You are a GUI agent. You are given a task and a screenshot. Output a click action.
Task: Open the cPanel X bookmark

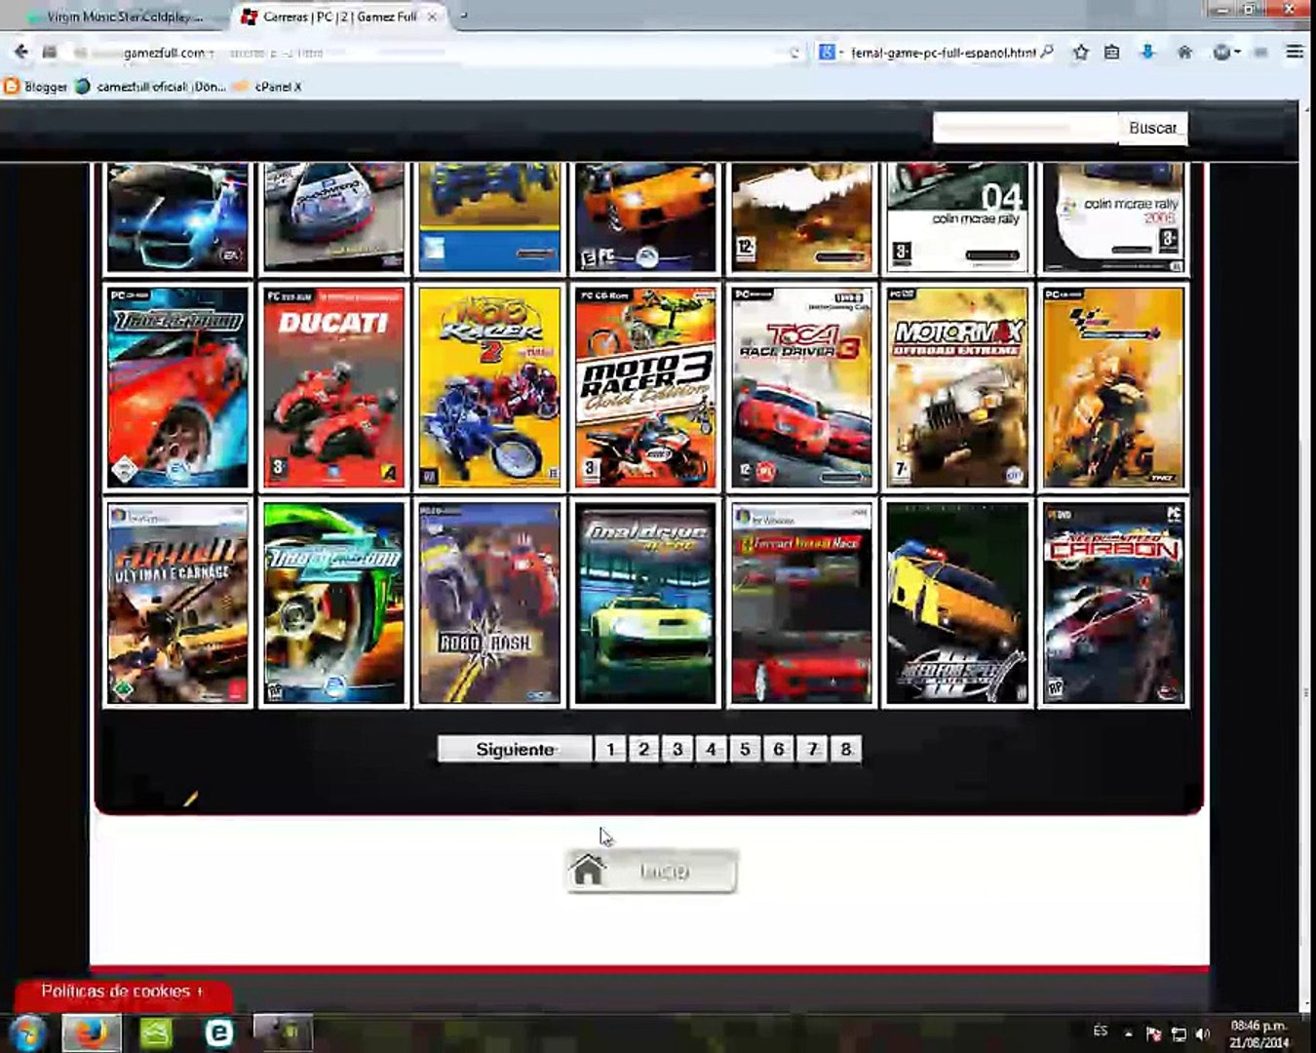pos(267,87)
